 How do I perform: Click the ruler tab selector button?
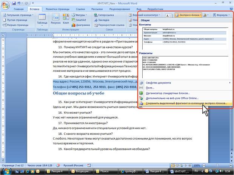[3, 35]
